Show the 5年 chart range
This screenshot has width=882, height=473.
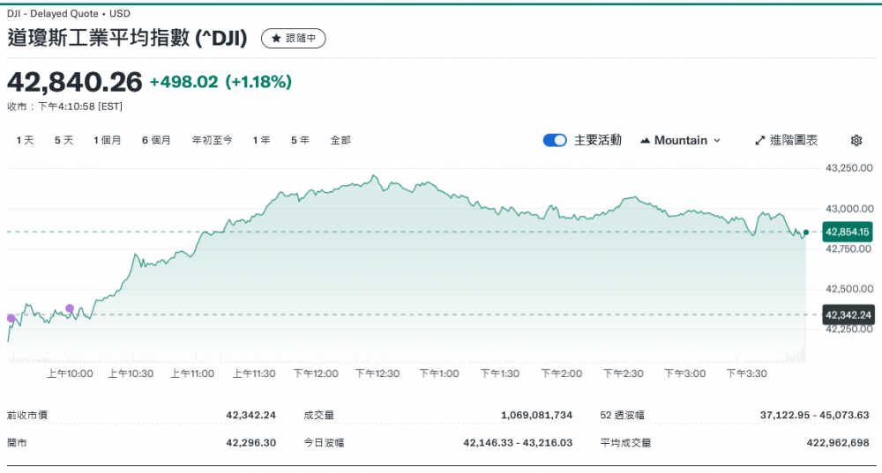[x=300, y=140]
